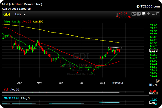This screenshot has width=162, height=108.
Task: Click the 76.00 price scale label
Action: tap(153, 26)
